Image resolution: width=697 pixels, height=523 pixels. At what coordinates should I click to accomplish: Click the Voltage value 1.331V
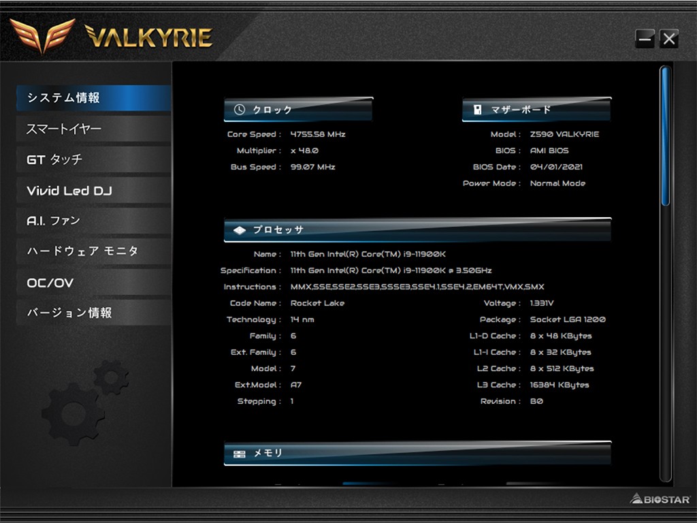[x=541, y=303]
